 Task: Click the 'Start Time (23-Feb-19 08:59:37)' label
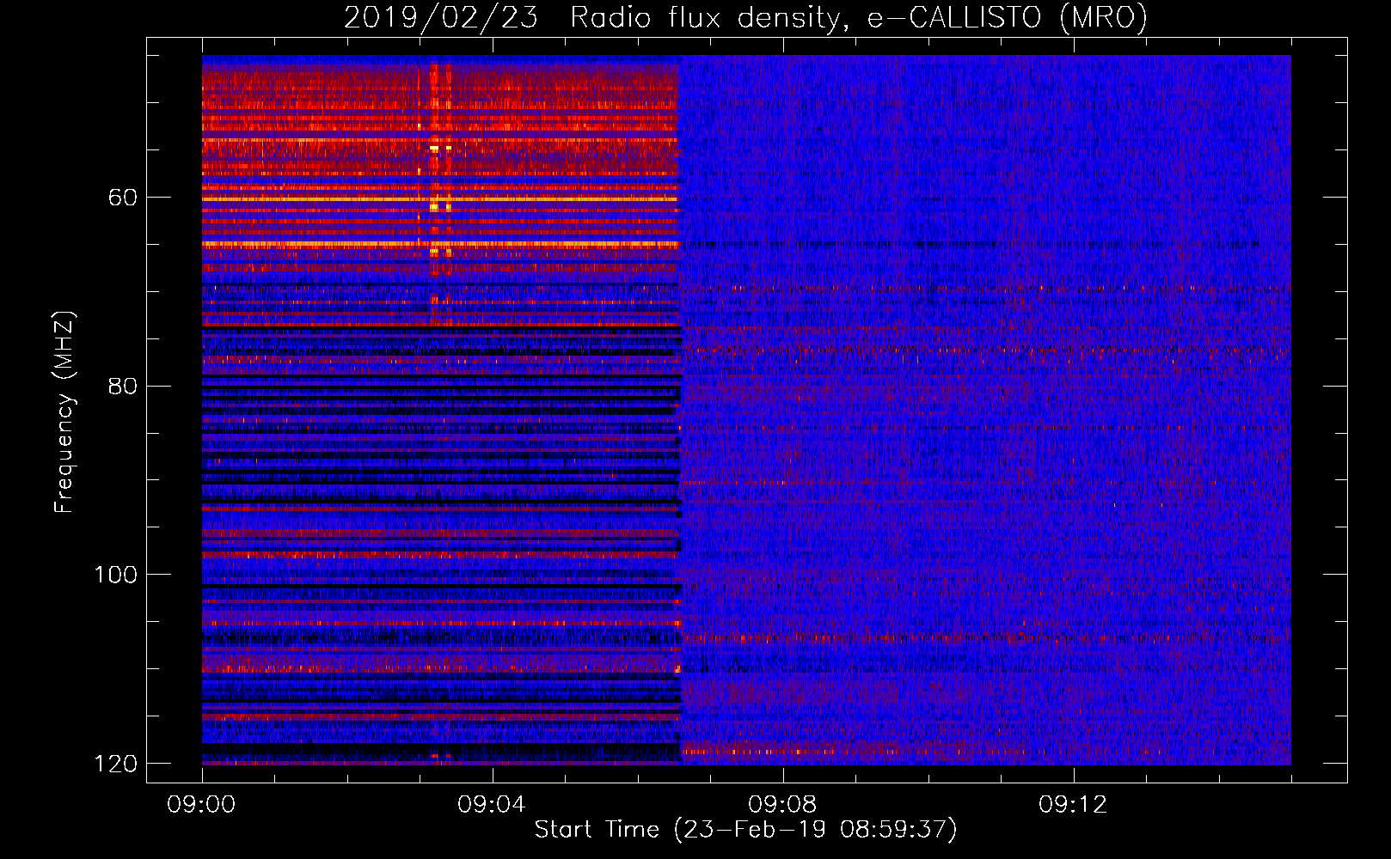[745, 830]
